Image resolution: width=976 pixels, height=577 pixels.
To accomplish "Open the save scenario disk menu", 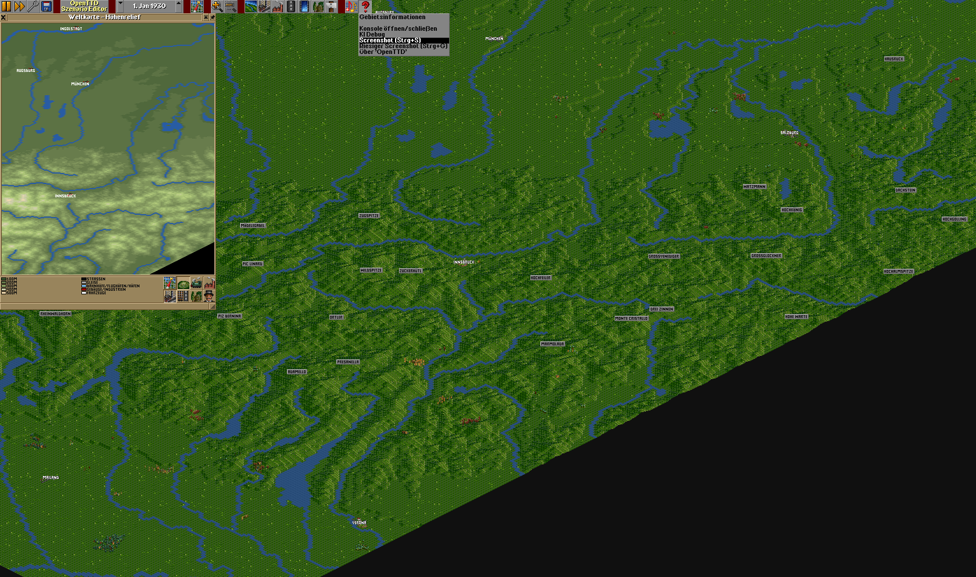I will (x=47, y=6).
